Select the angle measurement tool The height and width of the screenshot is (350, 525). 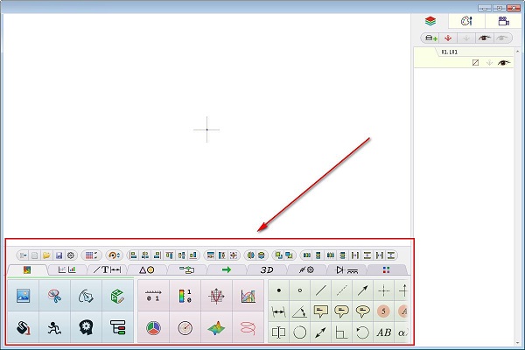300,311
